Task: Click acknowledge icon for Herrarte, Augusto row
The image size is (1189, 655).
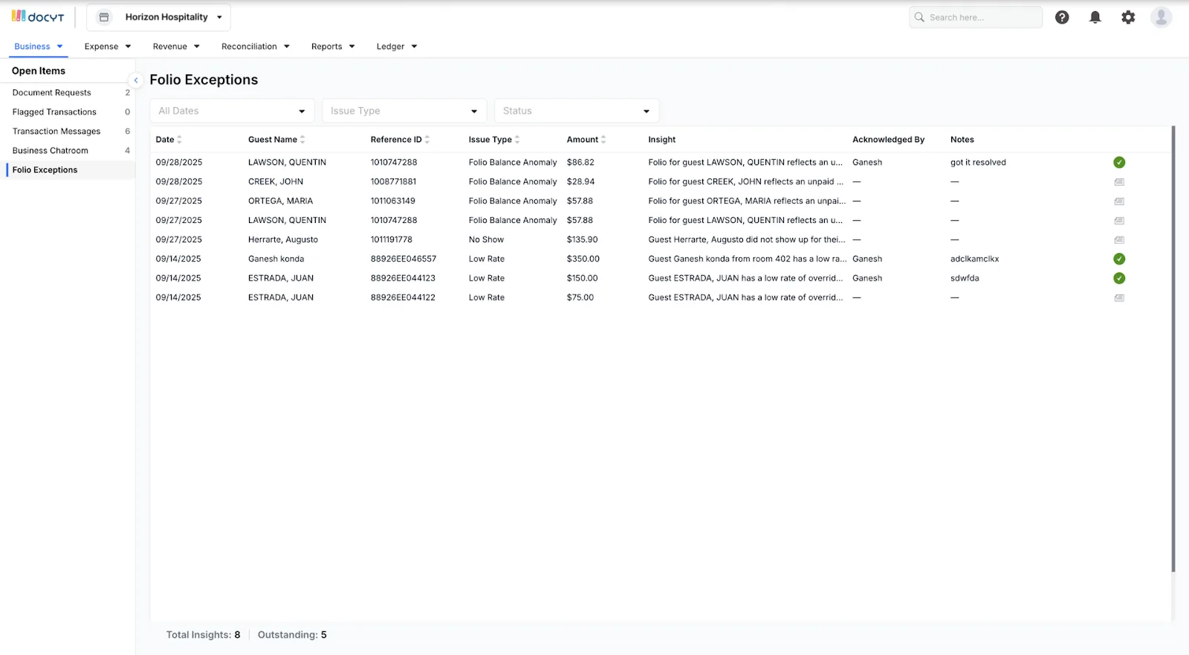Action: coord(1119,239)
